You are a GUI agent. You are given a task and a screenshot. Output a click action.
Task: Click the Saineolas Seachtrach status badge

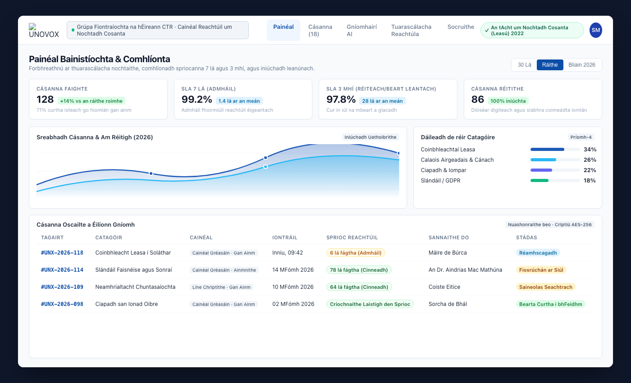[x=546, y=287]
